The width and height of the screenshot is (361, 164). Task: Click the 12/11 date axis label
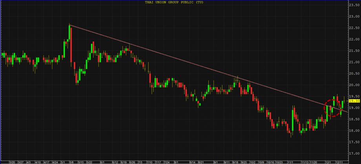click(340, 162)
